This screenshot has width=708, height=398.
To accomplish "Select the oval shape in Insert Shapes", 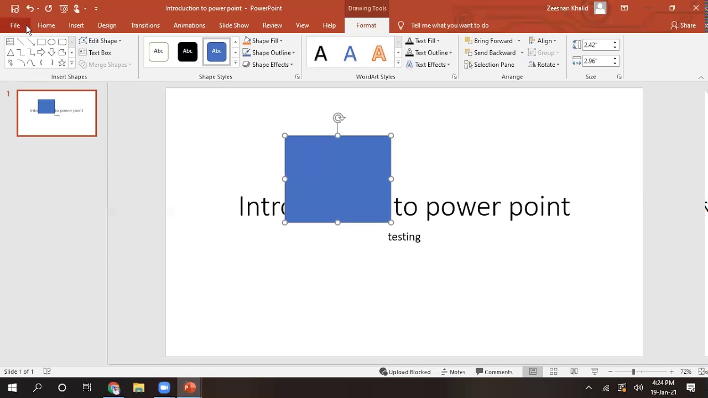I will [51, 41].
